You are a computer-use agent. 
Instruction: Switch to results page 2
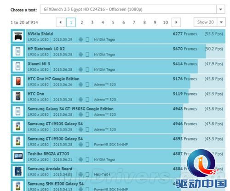82,22
